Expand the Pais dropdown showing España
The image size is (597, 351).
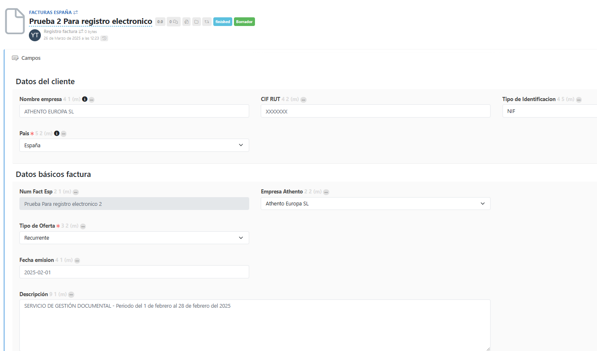[134, 145]
